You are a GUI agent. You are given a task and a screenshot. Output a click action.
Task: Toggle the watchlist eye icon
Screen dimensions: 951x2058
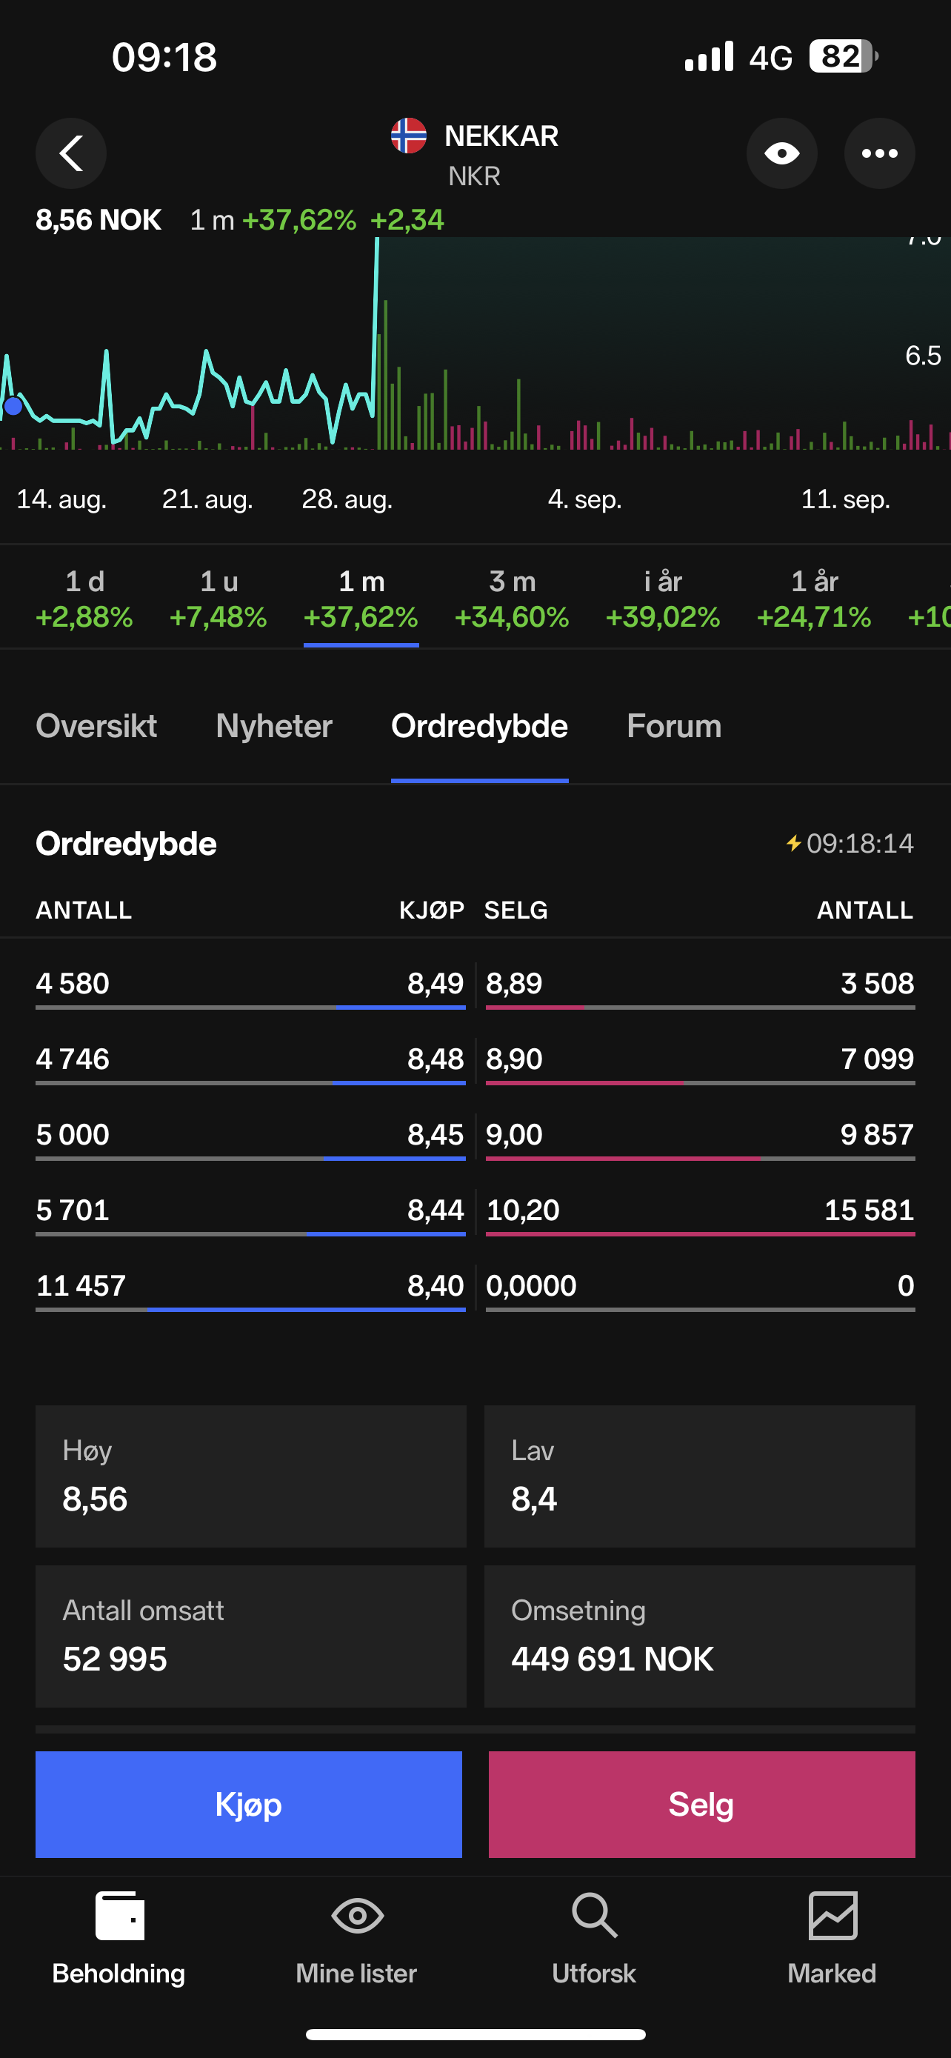[781, 153]
